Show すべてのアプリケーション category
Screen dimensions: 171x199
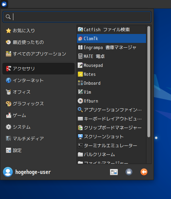(38, 54)
